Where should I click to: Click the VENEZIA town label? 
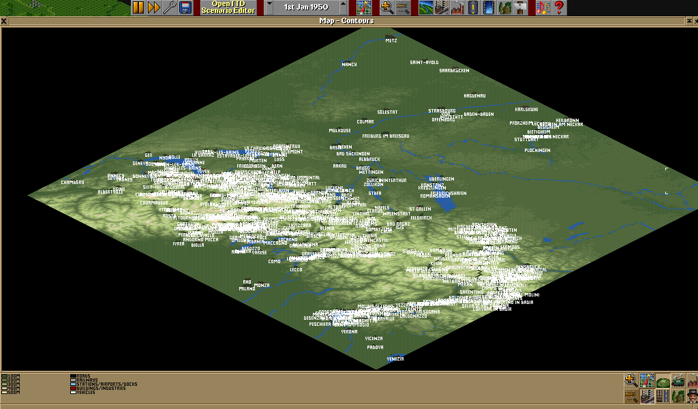[395, 359]
